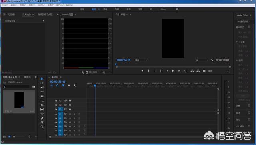Expand 未选择剪辑 arrow in Effect Controls

(43, 21)
